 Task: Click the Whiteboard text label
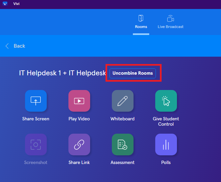point(123,119)
